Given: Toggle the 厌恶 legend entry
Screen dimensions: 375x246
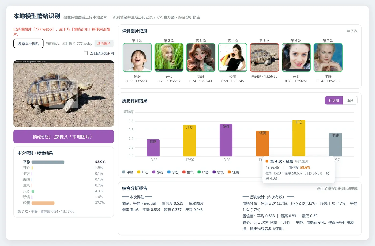Looking at the screenshot, I should 203,172.
